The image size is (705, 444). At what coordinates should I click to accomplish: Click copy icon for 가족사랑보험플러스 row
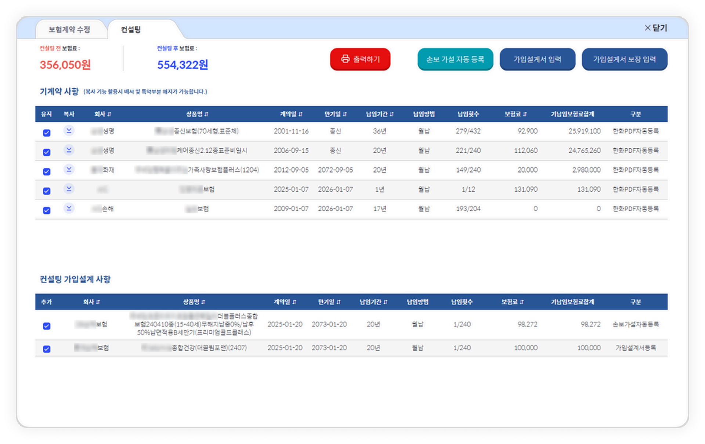(69, 170)
